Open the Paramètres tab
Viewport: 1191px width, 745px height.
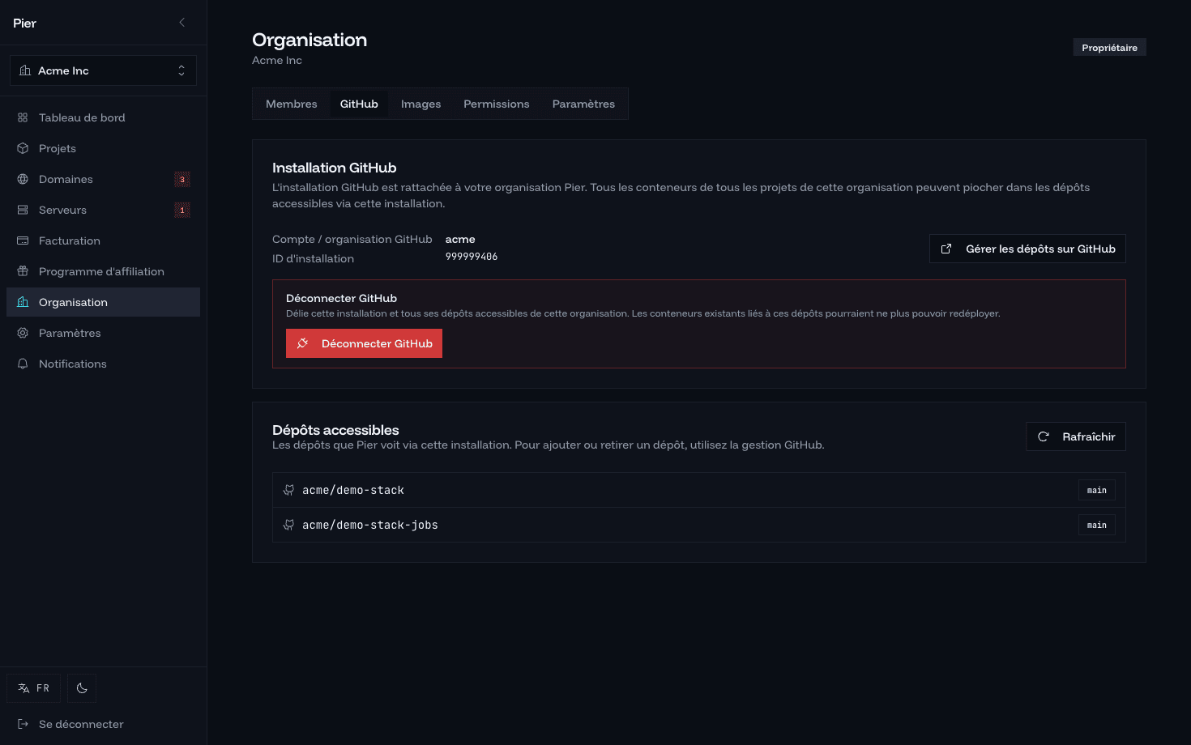(x=583, y=104)
